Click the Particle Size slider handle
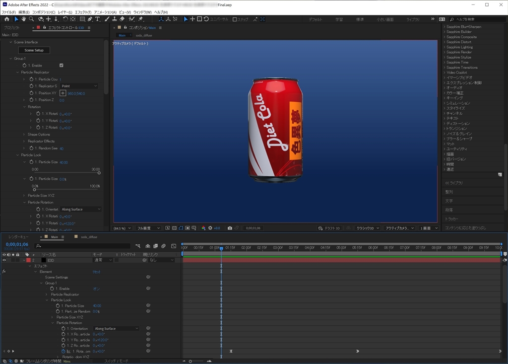Screen dimensions: 508x364 (x=99, y=173)
